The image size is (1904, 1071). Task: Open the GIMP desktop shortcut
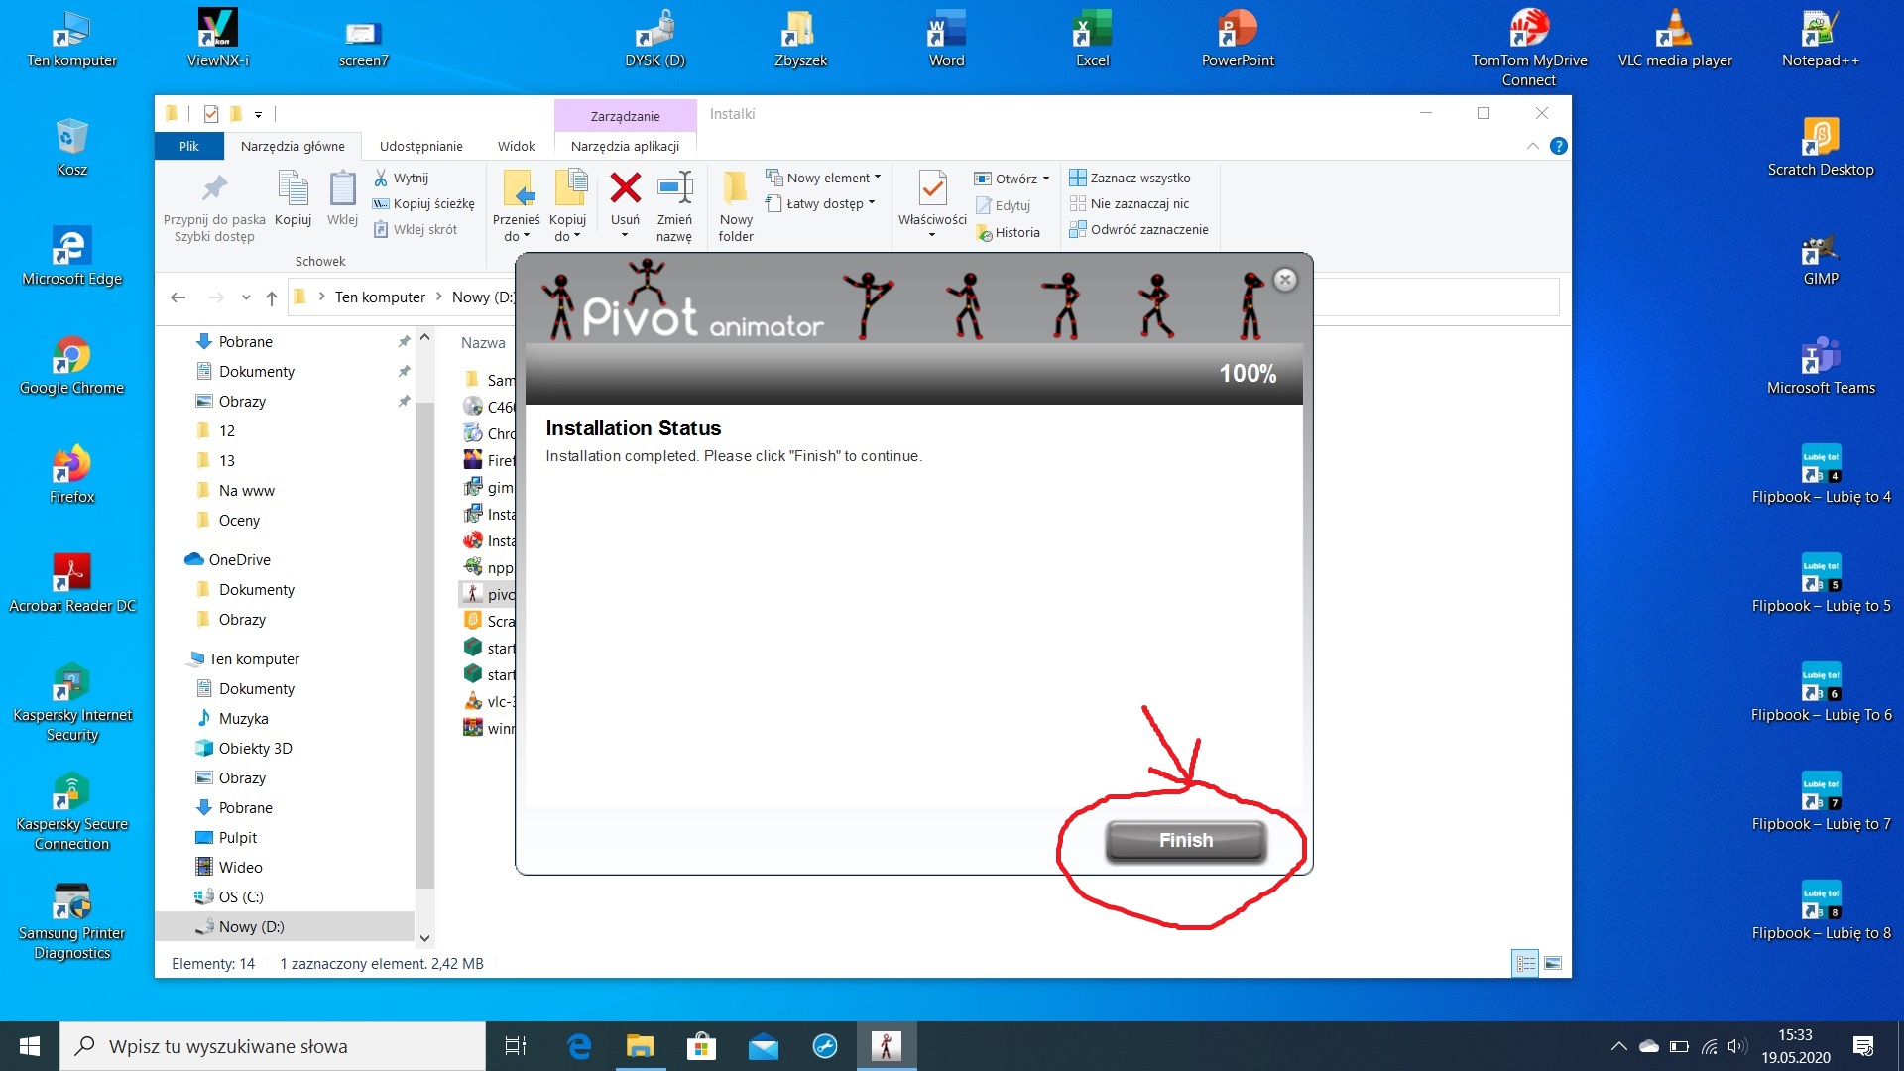(x=1821, y=260)
